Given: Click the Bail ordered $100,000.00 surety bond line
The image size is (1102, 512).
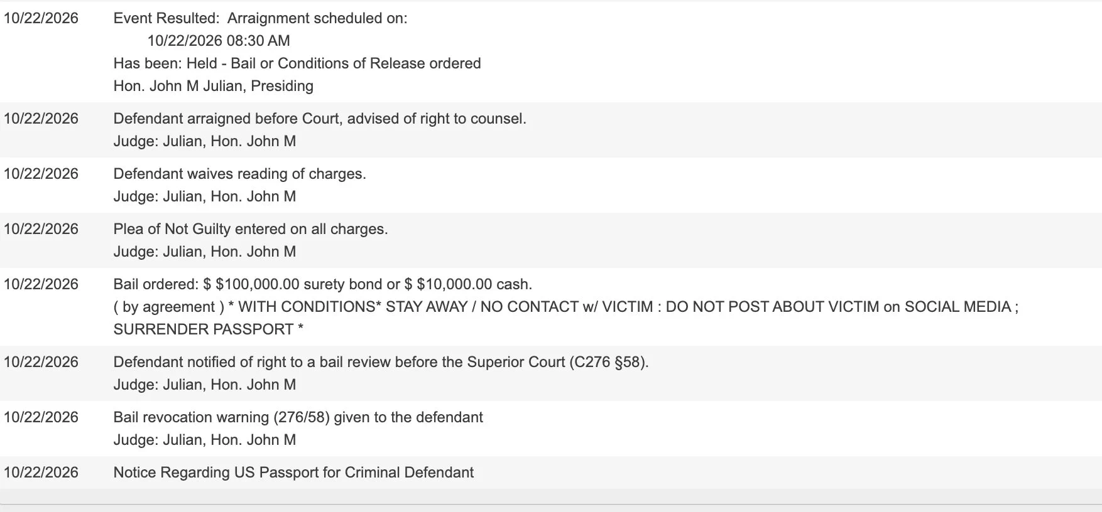Looking at the screenshot, I should 322,284.
